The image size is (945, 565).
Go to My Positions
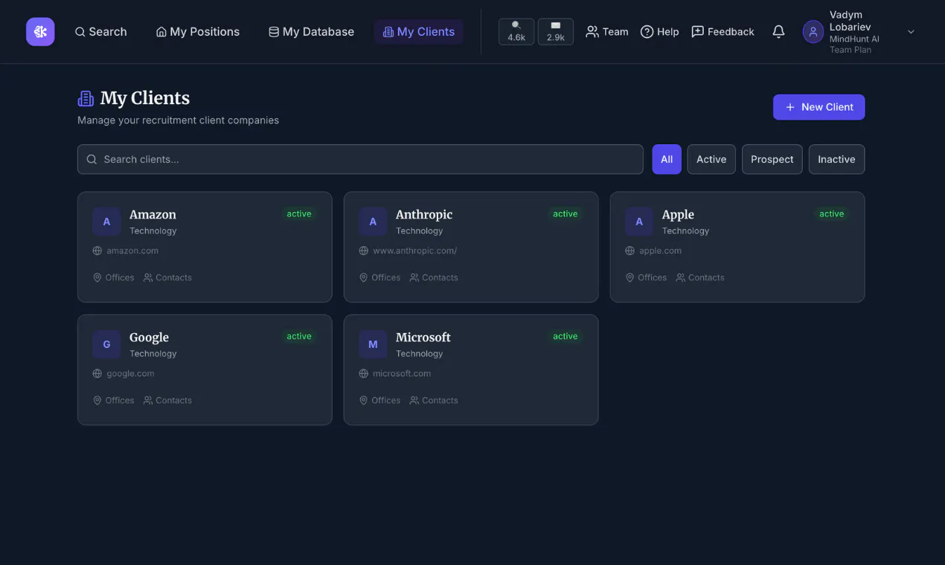coord(198,32)
